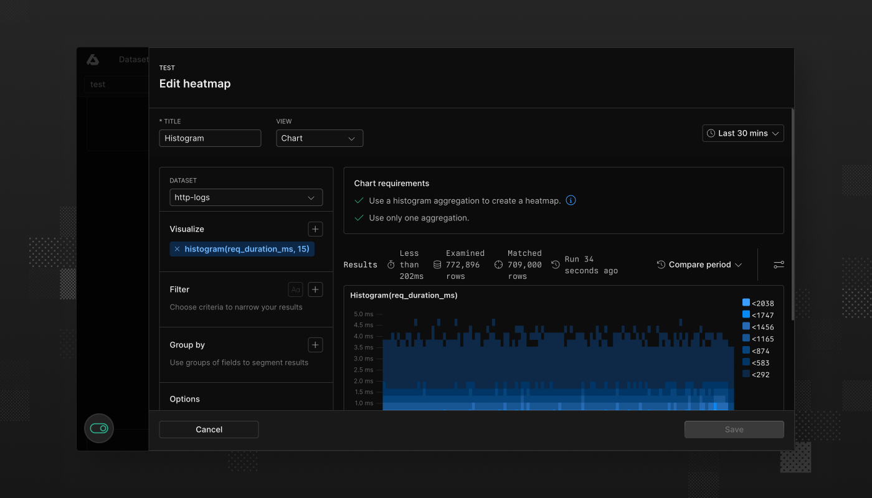872x498 pixels.
Task: Toggle the switch in the bottom-left corner
Action: pyautogui.click(x=98, y=428)
